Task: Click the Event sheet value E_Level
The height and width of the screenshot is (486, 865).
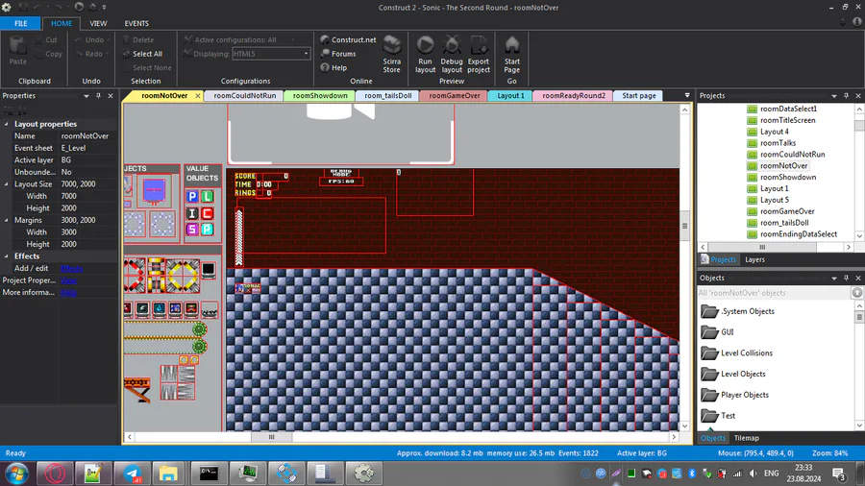Action: pyautogui.click(x=73, y=148)
